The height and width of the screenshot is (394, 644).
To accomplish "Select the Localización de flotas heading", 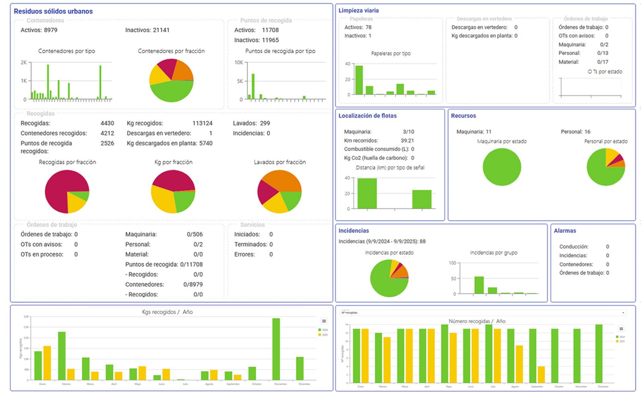I will pos(367,116).
